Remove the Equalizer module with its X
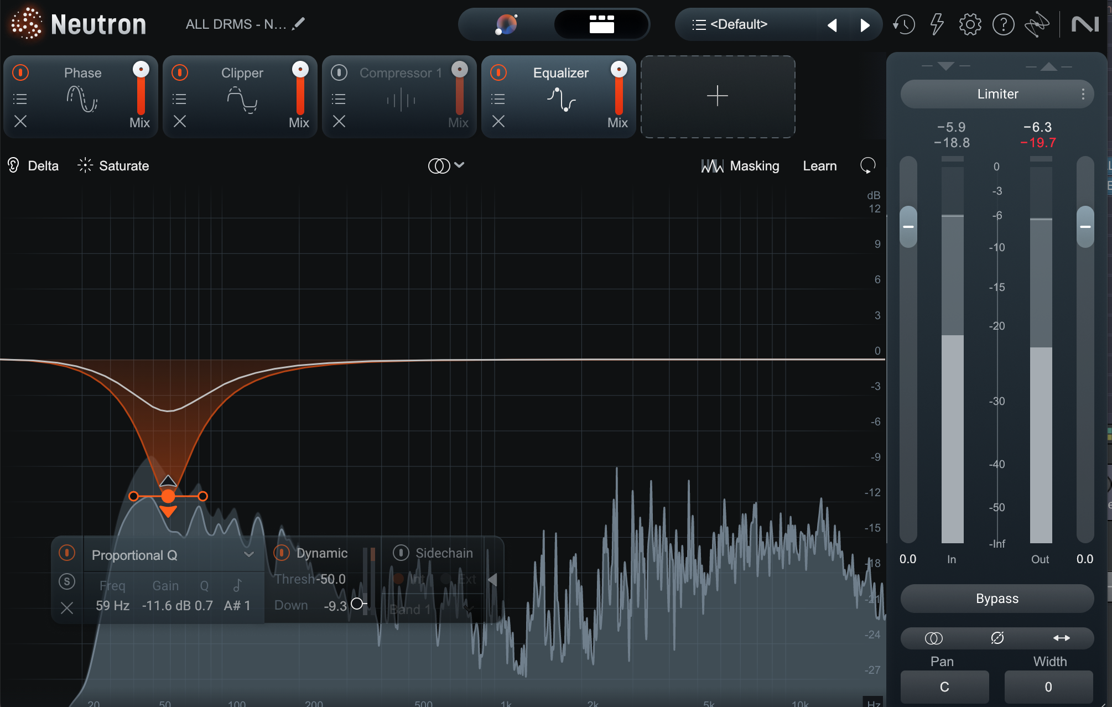Viewport: 1112px width, 707px height. [498, 121]
